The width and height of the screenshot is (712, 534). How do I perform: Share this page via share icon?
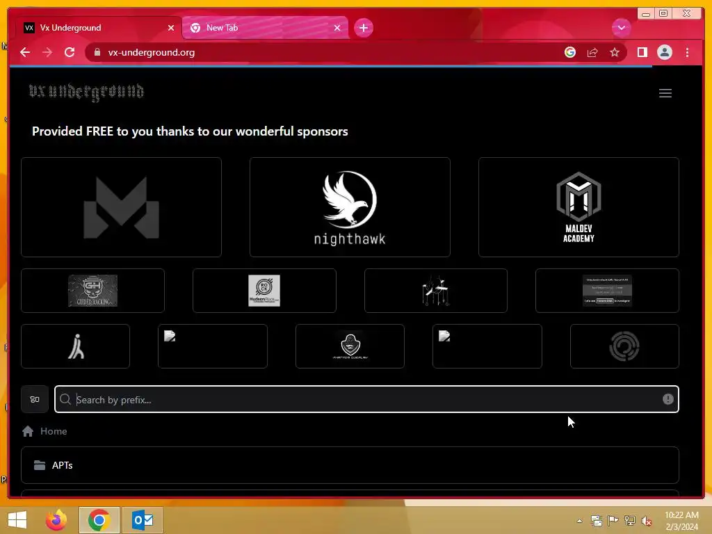point(592,52)
